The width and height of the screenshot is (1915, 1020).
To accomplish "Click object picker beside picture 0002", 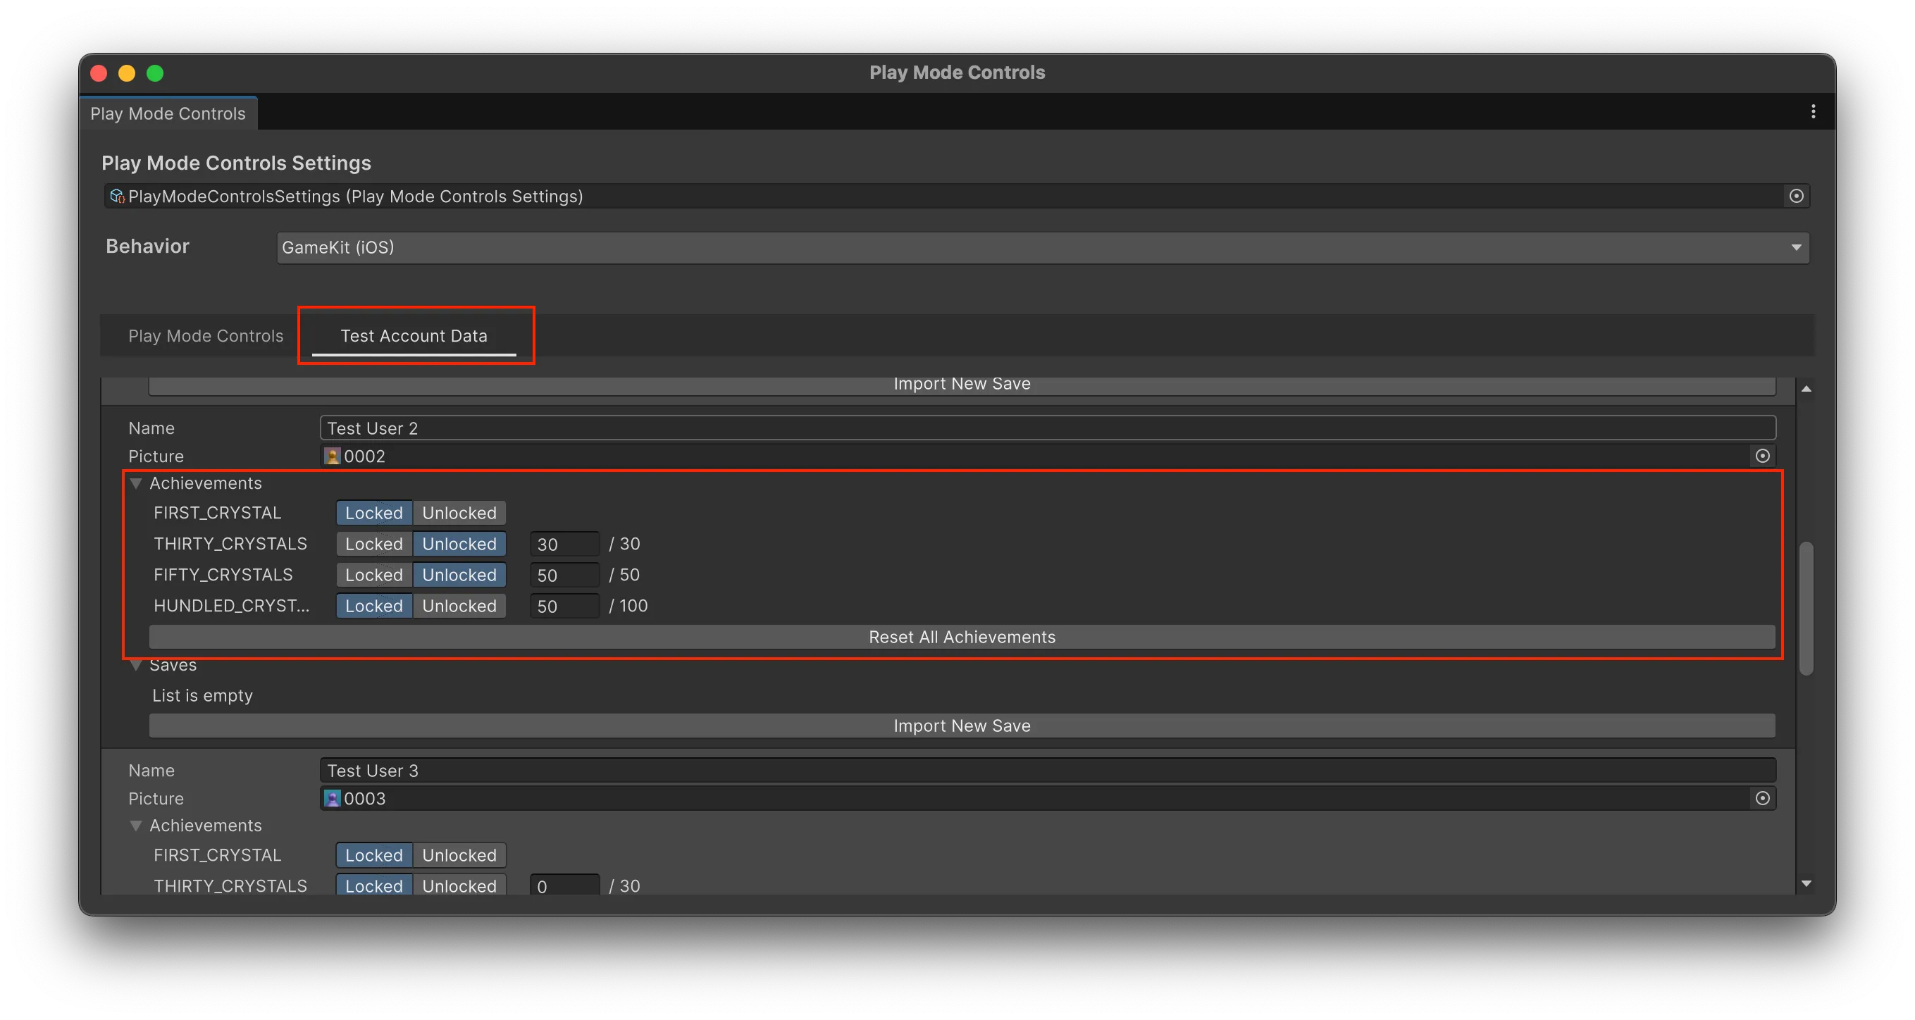I will coord(1762,456).
